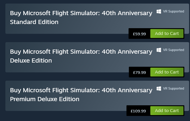Click VR Supported label for Premium Deluxe
Viewport: 190px width, 121px height.
(x=174, y=89)
